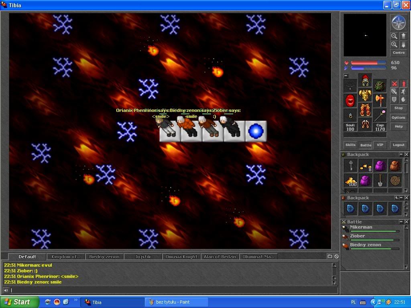Click the Logout button
The height and width of the screenshot is (308, 411).
click(x=399, y=145)
